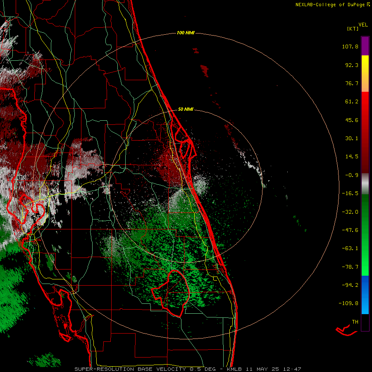Click the SUPER-RESOLUTION BASE VELOCITY caption
Screen dimensions: 372x372
pyautogui.click(x=130, y=369)
